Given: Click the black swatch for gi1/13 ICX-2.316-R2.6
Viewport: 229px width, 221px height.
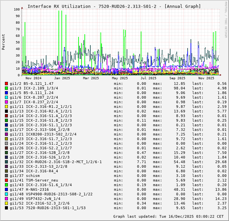Looking at the screenshot, I should 6,111.
